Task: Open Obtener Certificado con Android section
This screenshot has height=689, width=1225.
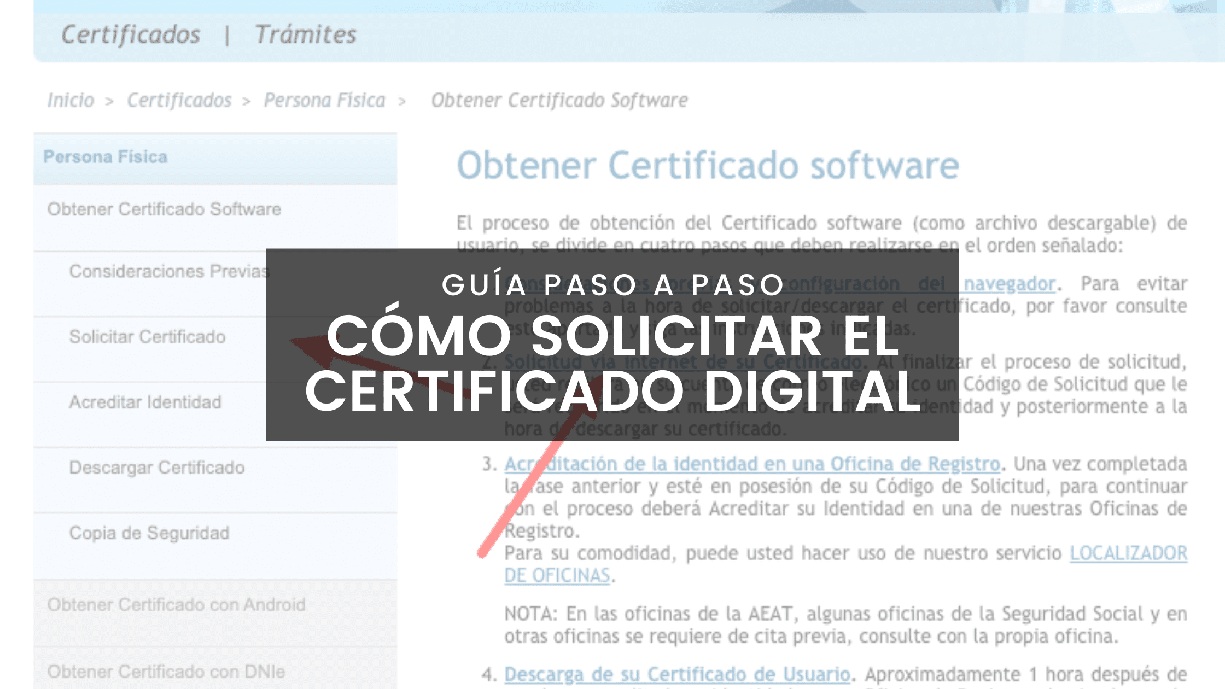Action: pyautogui.click(x=176, y=606)
